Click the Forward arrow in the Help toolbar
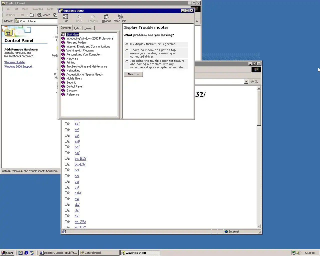This screenshot has height=256, width=320. (x=93, y=17)
